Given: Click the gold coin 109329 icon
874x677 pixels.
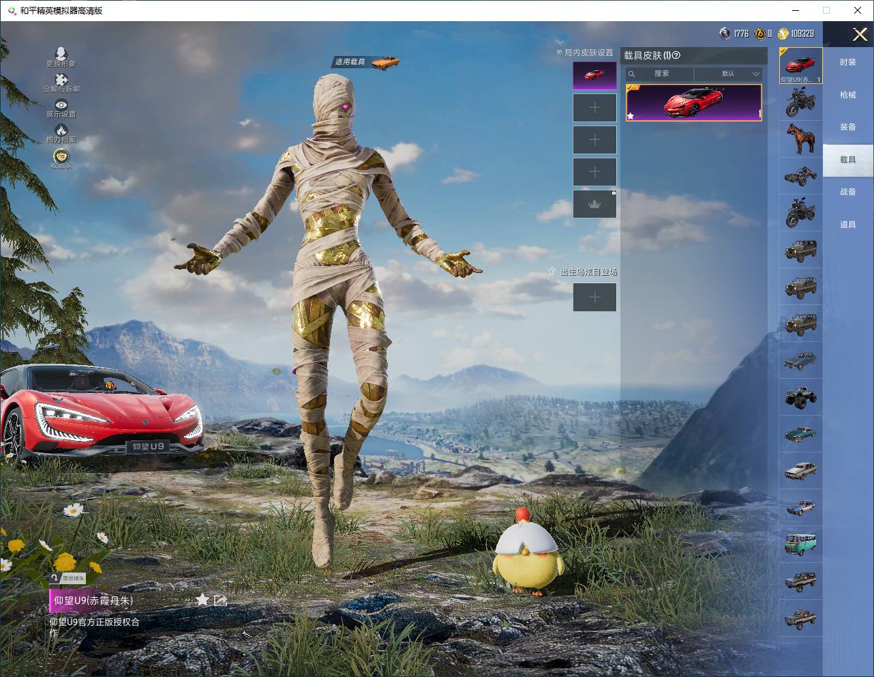Looking at the screenshot, I should (783, 33).
